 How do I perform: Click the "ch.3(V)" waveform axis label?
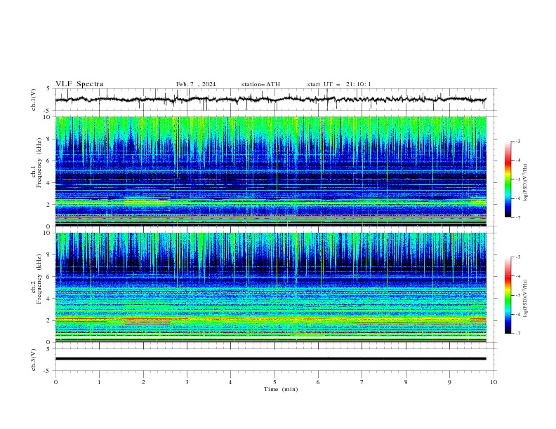pos(34,360)
